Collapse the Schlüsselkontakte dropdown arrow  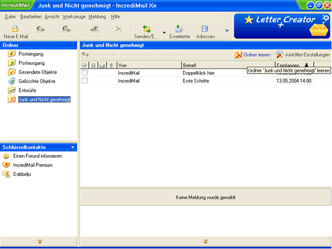(73, 147)
